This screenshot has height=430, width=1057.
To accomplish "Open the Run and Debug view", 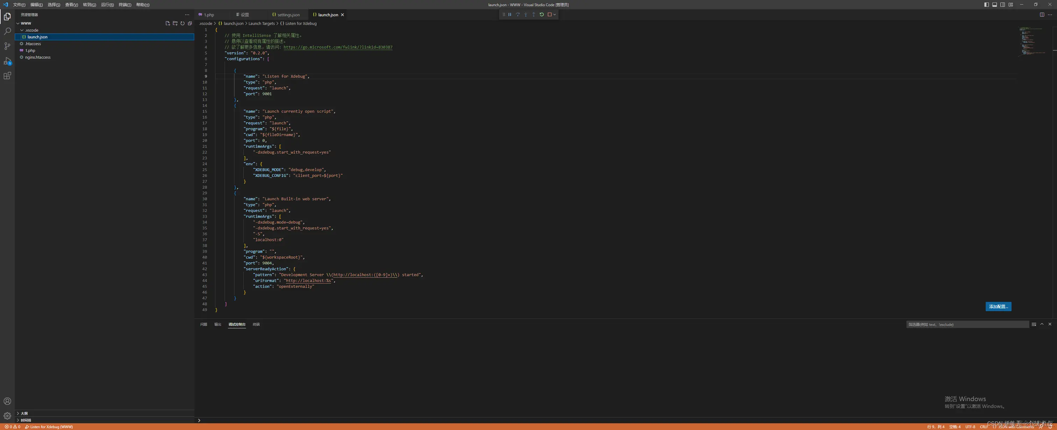I will click(x=7, y=61).
